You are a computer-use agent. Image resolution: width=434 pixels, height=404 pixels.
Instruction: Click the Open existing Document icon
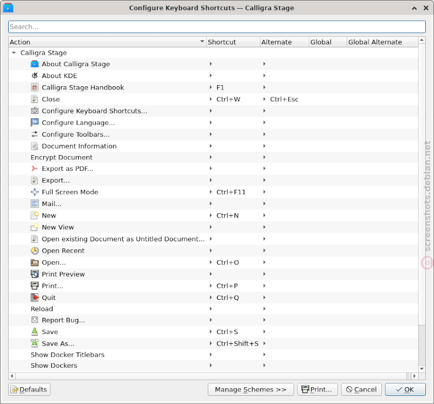[x=34, y=239]
